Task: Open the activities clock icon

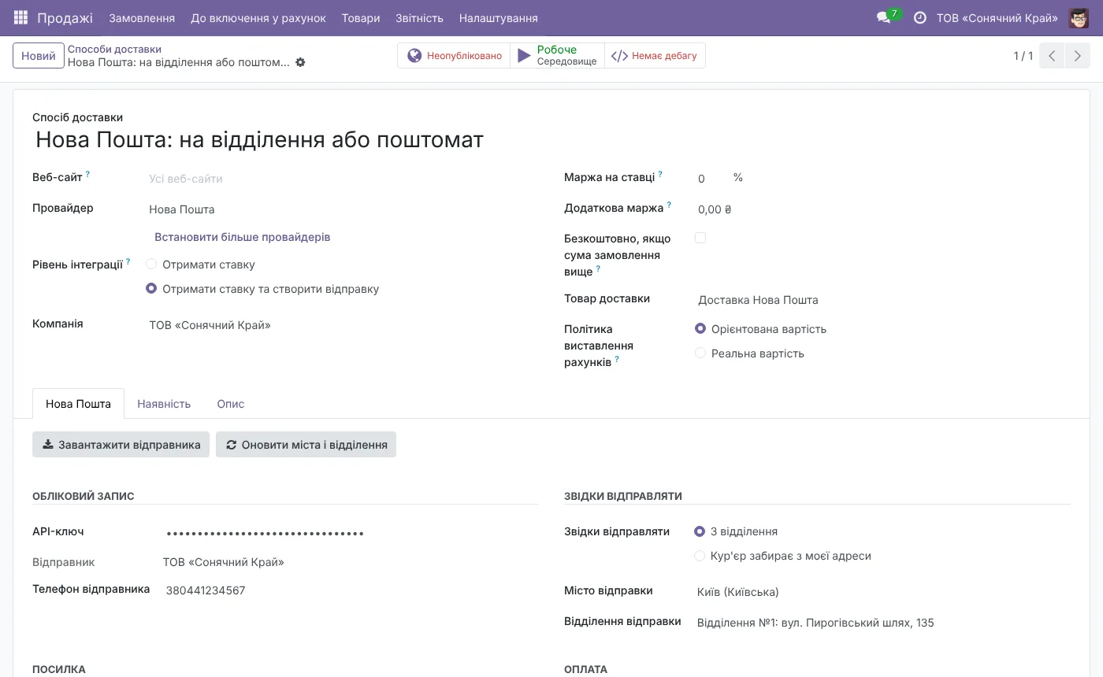Action: (x=919, y=17)
